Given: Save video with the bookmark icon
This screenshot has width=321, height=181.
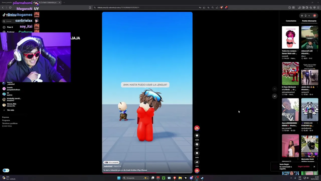Looking at the screenshot, I should tap(197, 153).
